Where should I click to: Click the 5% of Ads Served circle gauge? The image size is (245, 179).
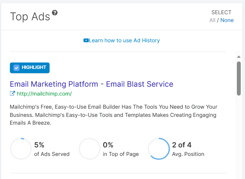pyautogui.click(x=21, y=149)
